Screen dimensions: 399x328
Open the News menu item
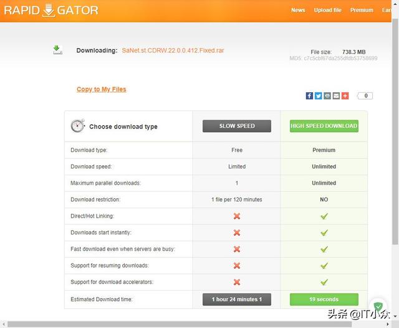(298, 10)
